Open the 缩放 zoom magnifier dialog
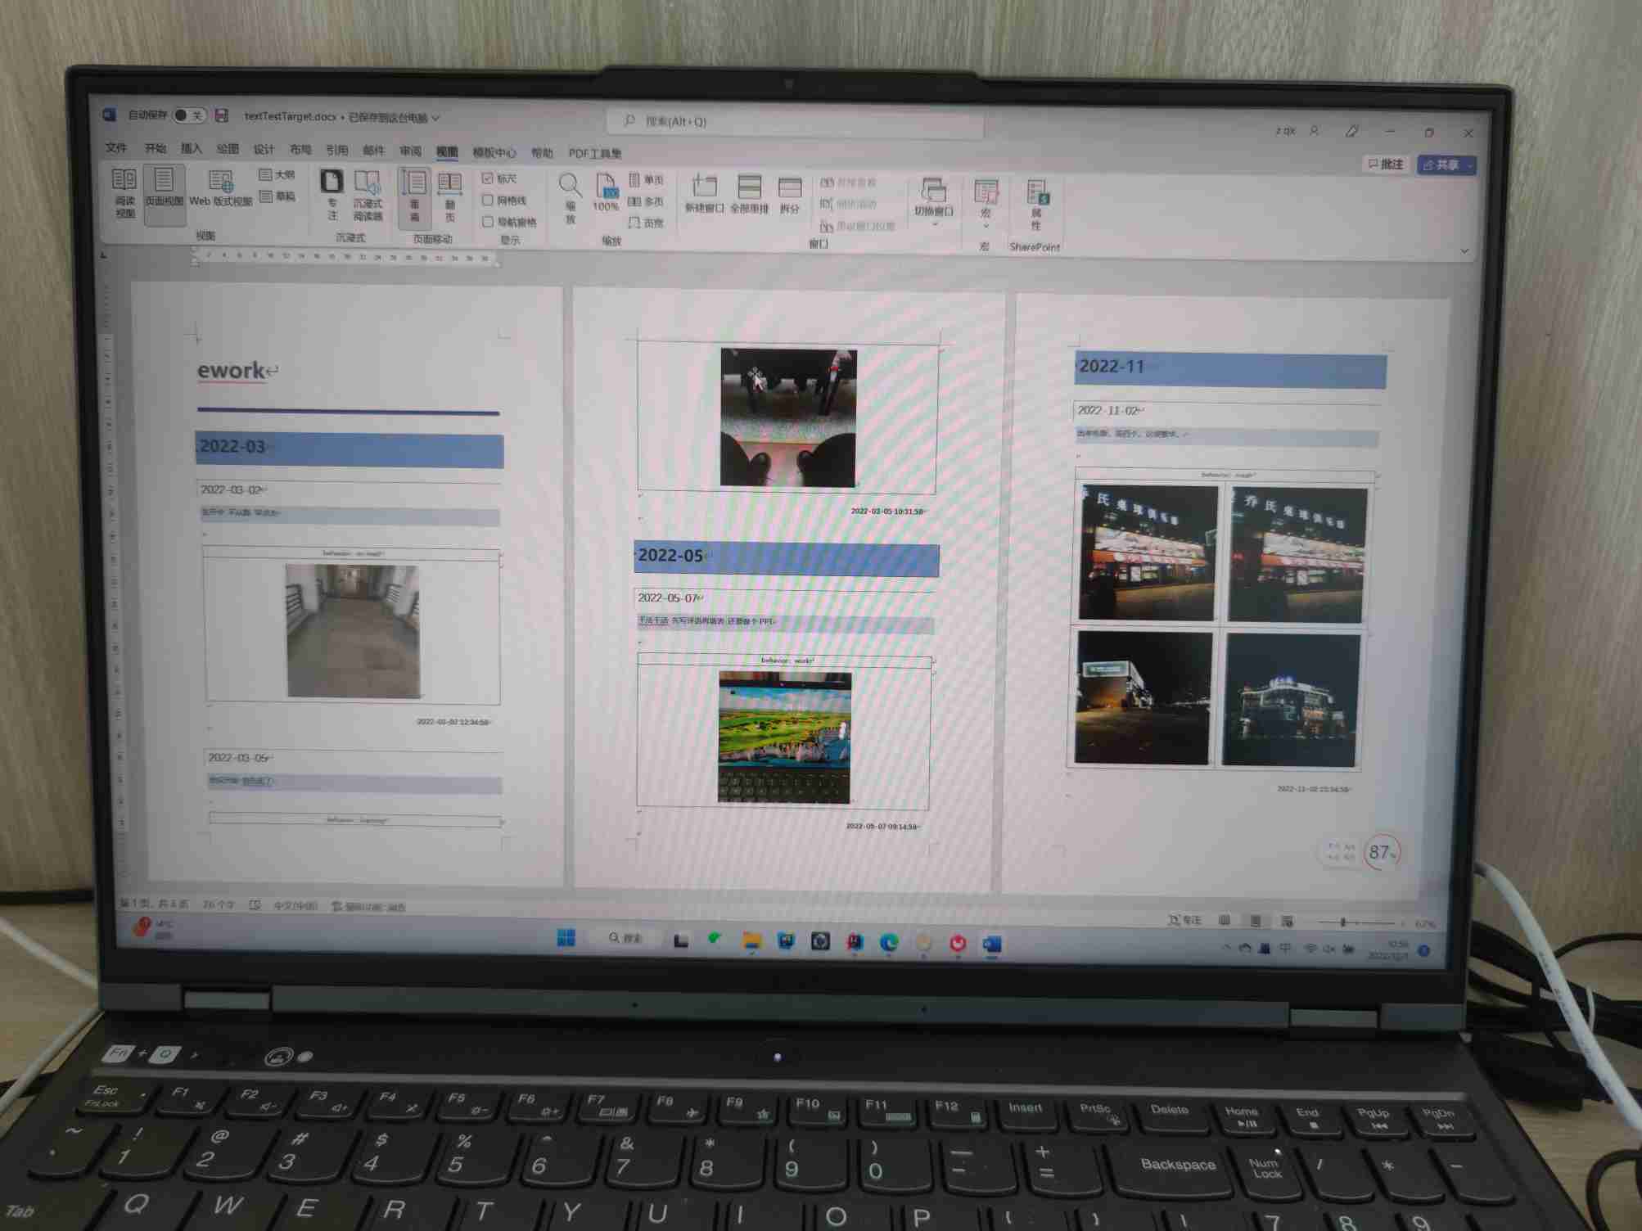Viewport: 1642px width, 1231px height. click(x=570, y=197)
